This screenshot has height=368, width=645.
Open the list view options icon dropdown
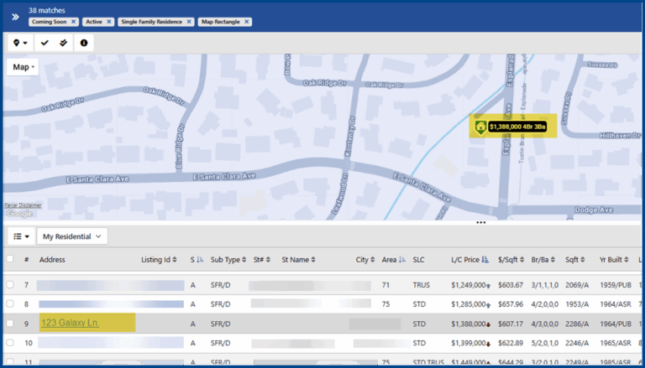click(x=20, y=237)
